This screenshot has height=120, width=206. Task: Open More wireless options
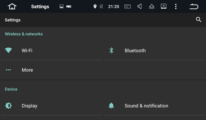point(51,70)
